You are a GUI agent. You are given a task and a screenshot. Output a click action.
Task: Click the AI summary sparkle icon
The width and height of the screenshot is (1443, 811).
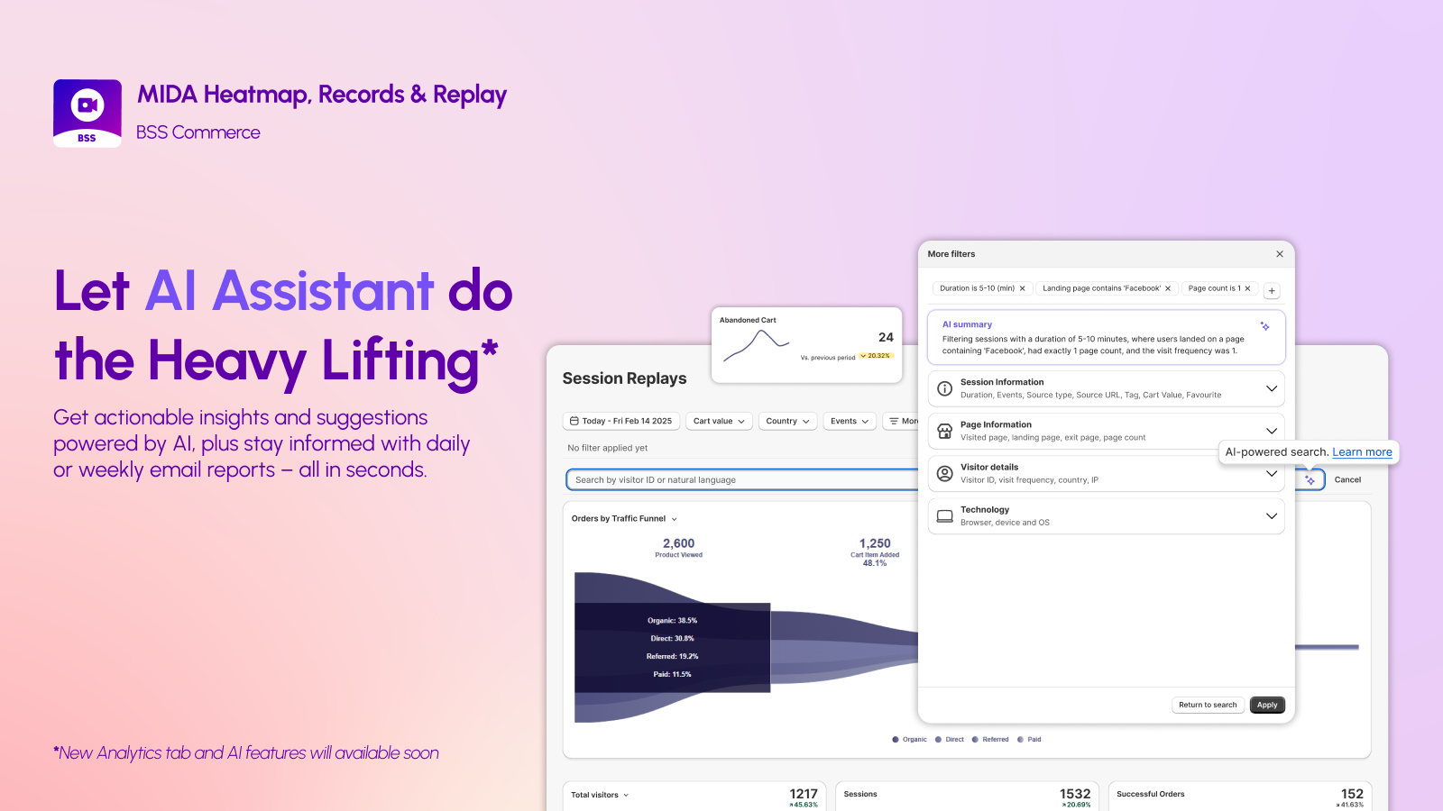pyautogui.click(x=1265, y=326)
